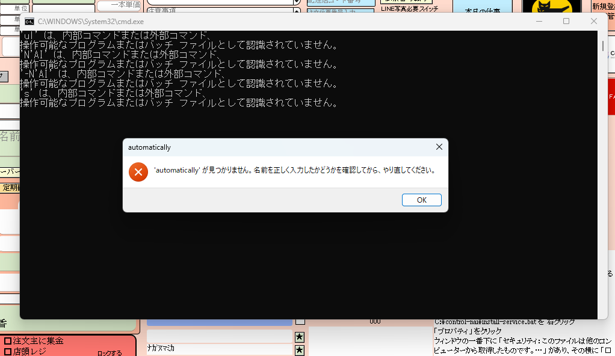The height and width of the screenshot is (356, 615).
Task: Click the cmd.exe icon in the title bar
Action: 29,22
